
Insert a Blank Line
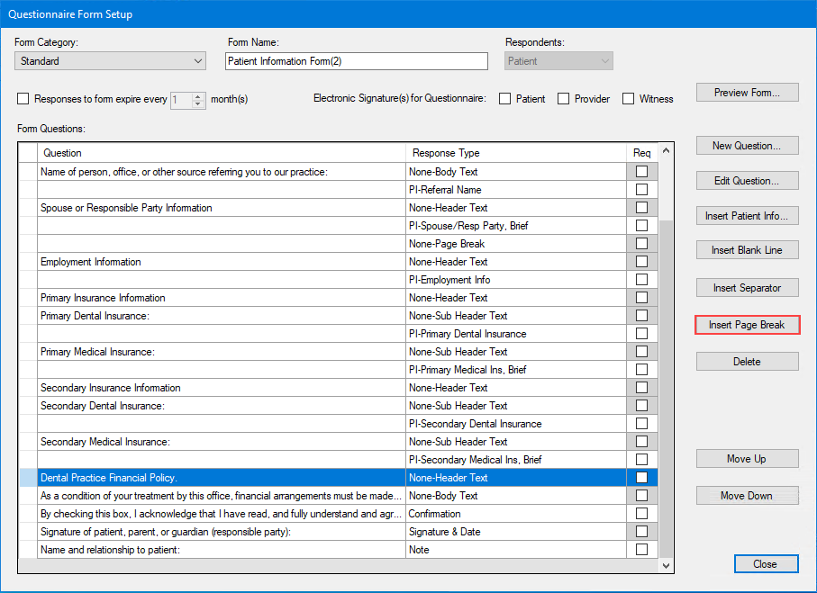coord(747,250)
